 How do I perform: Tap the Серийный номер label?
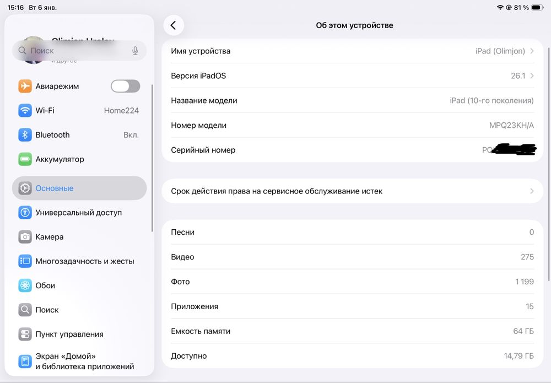203,150
